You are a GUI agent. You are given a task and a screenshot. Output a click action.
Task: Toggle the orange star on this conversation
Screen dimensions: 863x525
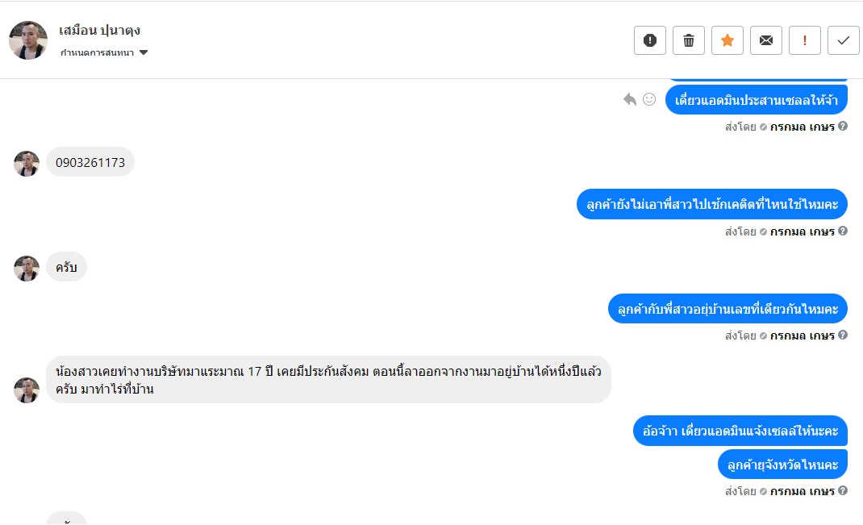728,40
